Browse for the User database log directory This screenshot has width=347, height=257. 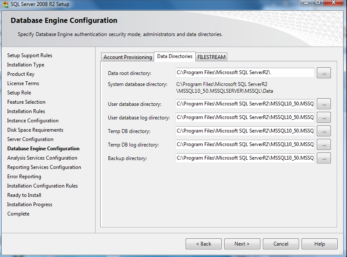pos(324,117)
